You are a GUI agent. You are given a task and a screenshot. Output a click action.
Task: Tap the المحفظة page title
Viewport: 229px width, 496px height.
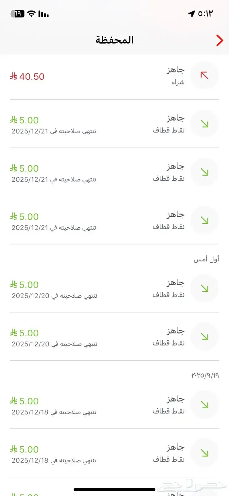pyautogui.click(x=114, y=40)
